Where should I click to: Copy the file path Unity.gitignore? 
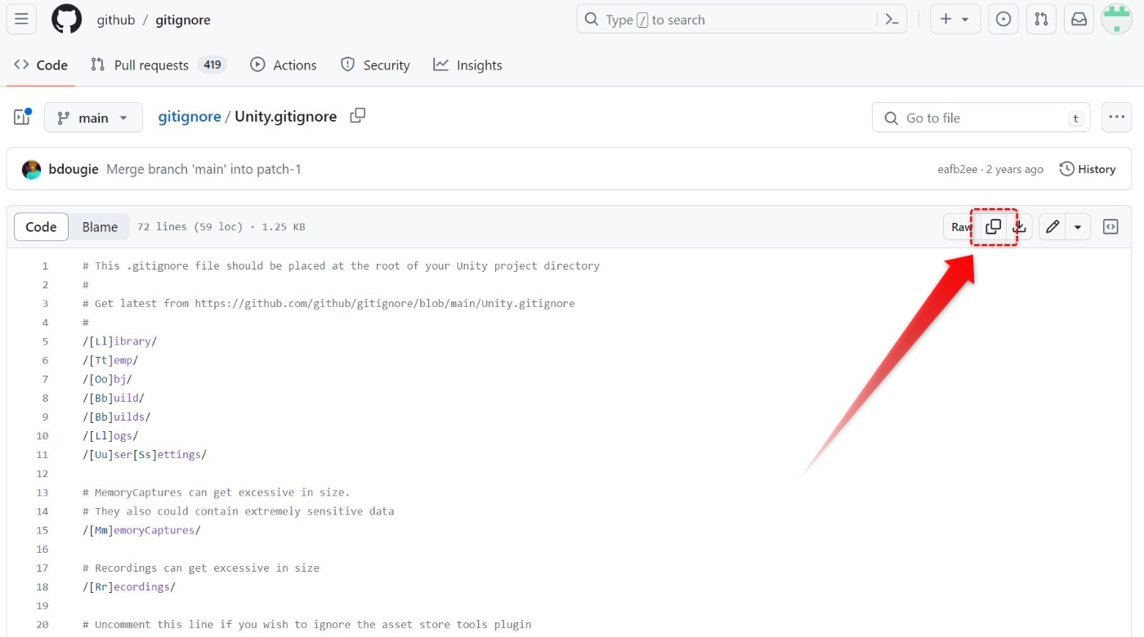click(357, 116)
